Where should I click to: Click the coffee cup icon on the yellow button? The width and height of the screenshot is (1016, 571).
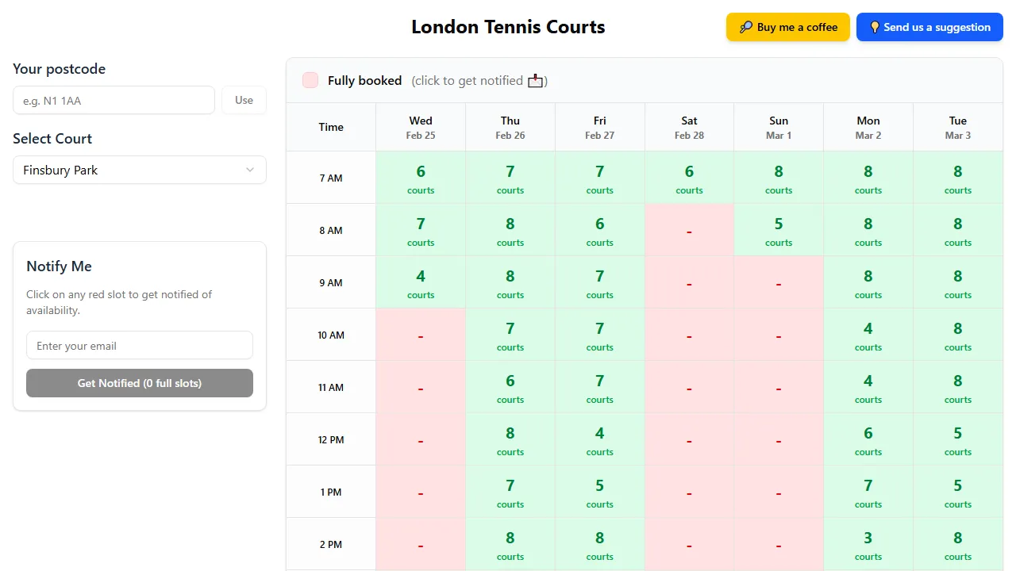click(745, 26)
